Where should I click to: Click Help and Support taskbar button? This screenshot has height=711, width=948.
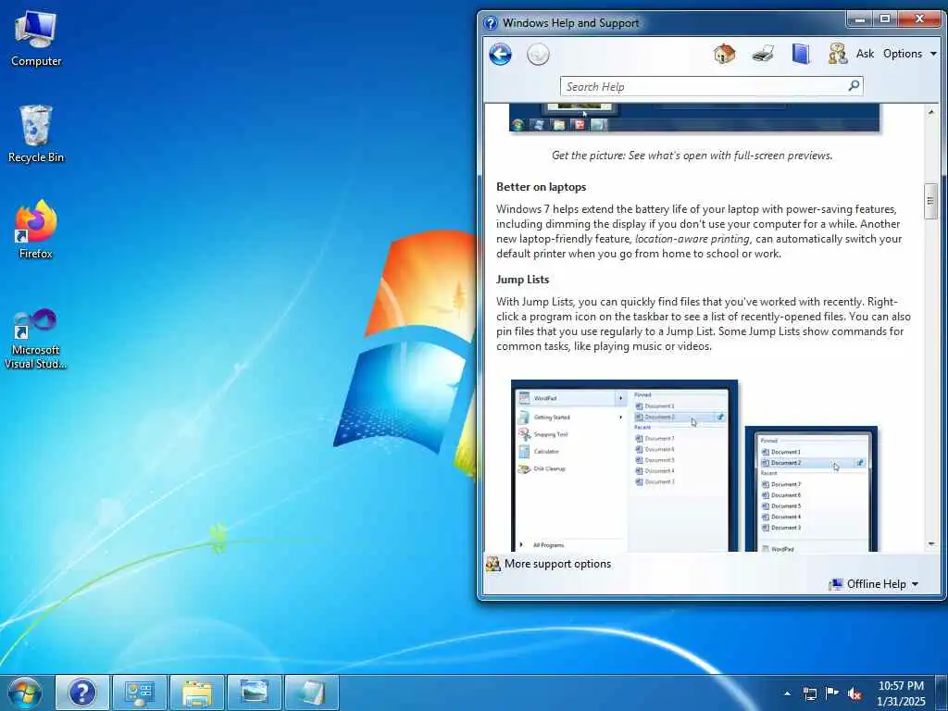(82, 692)
